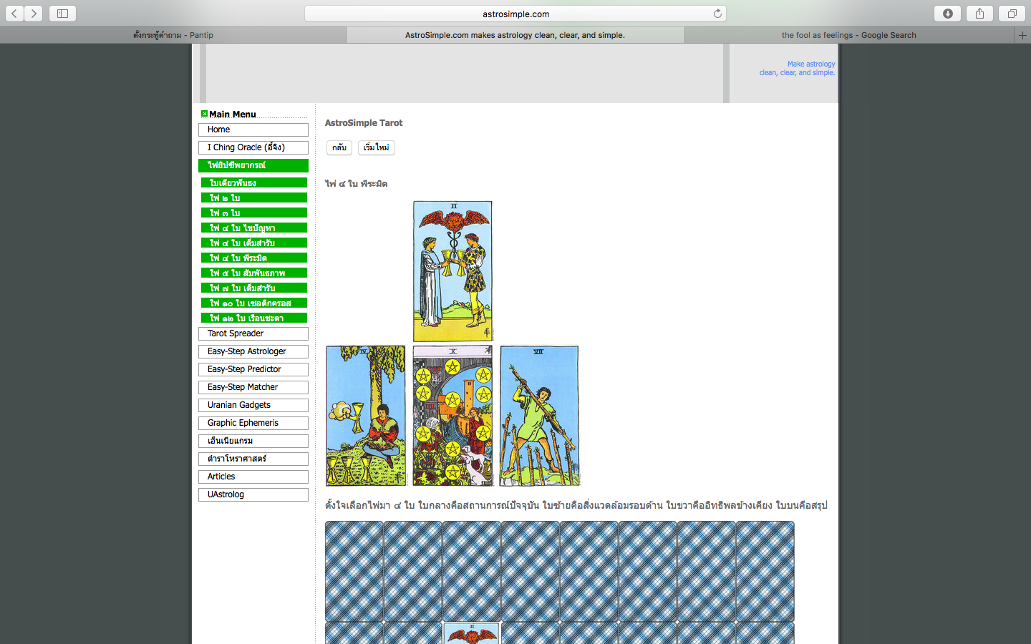This screenshot has width=1031, height=644.
Task: Click the ไพ่ ๔ ใบ พีระมิด spread title above the cards
Action: [356, 184]
